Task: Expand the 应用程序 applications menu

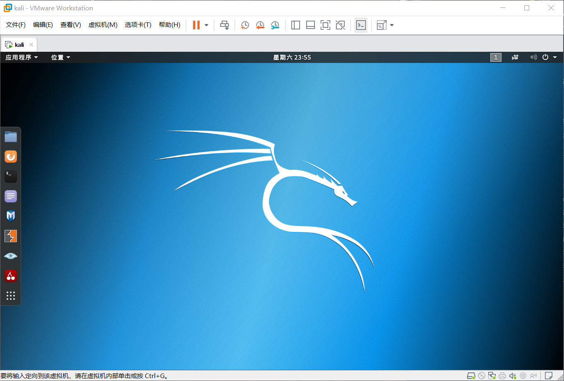Action: 22,58
